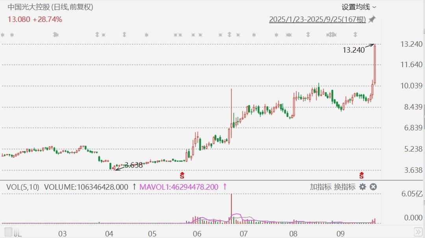Click the 04 month label on the time axis
The height and width of the screenshot is (238, 425).
[109, 234]
